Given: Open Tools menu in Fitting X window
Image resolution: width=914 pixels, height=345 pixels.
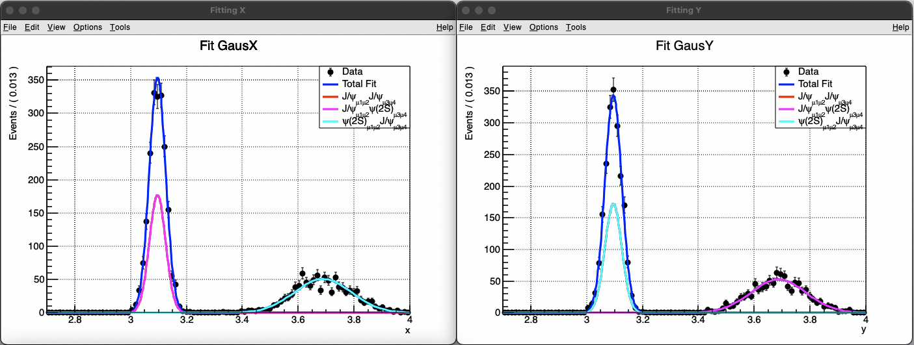Looking at the screenshot, I should point(120,27).
